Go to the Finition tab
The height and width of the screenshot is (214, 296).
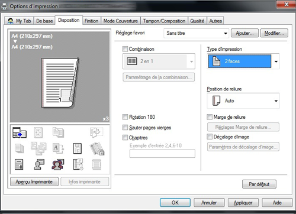point(91,21)
